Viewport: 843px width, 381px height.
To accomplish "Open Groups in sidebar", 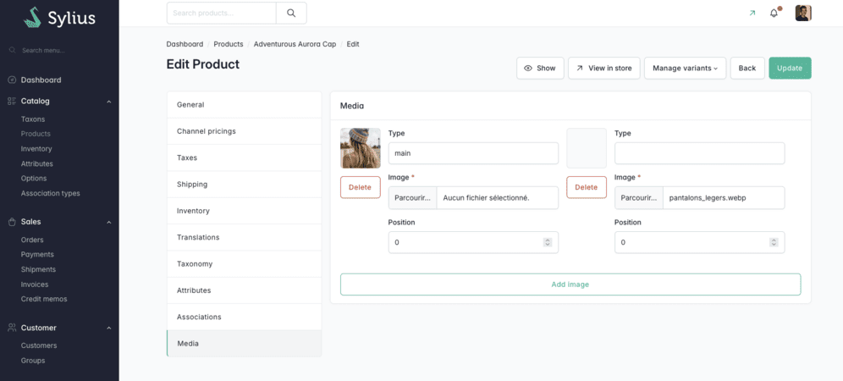I will pyautogui.click(x=33, y=361).
